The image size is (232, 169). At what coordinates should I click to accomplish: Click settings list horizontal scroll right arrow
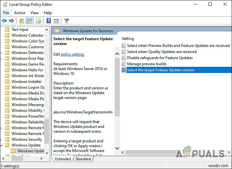(x=229, y=152)
